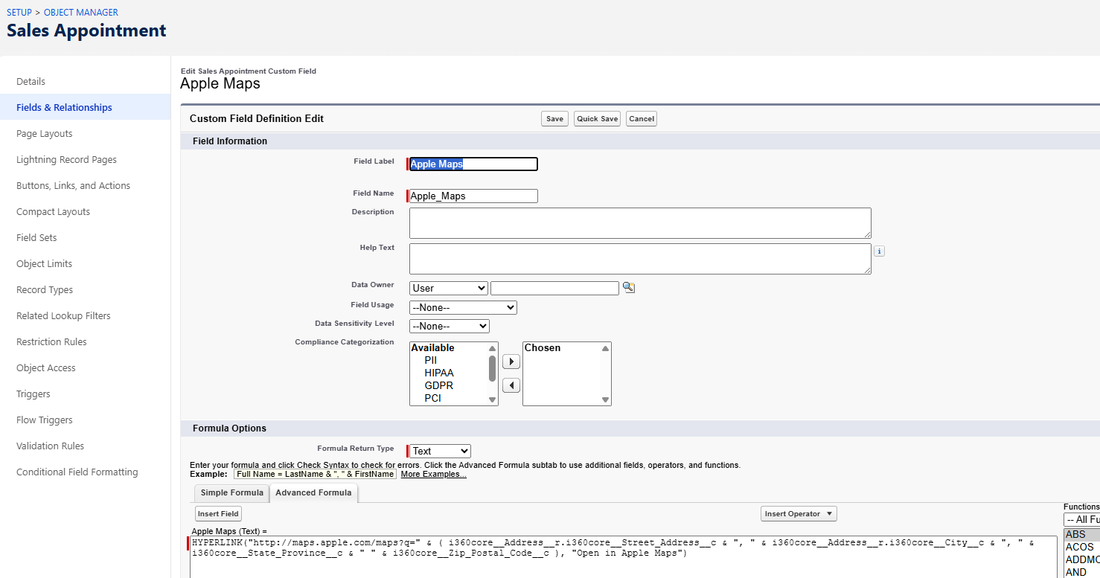Remove chosen compliance item with left arrow
1100x578 pixels.
pos(511,385)
